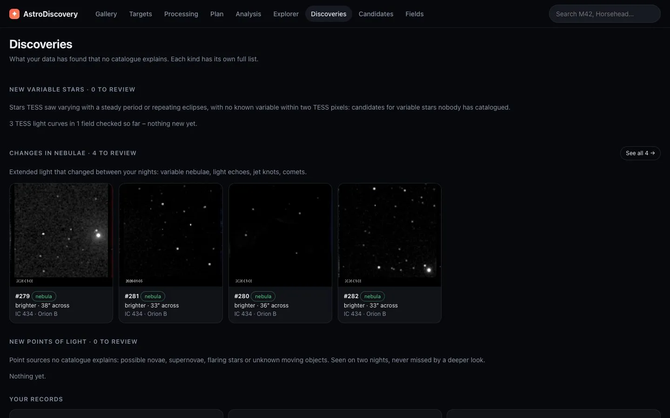The width and height of the screenshot is (670, 418).
Task: Click the nebula tag on #282
Action: (372, 296)
